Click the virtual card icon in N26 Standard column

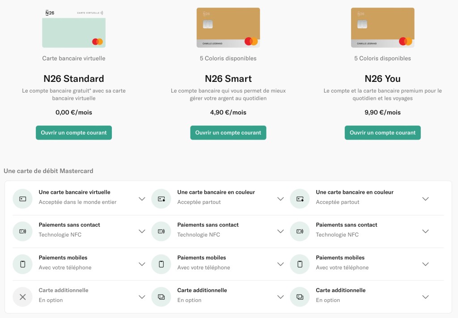click(x=23, y=199)
